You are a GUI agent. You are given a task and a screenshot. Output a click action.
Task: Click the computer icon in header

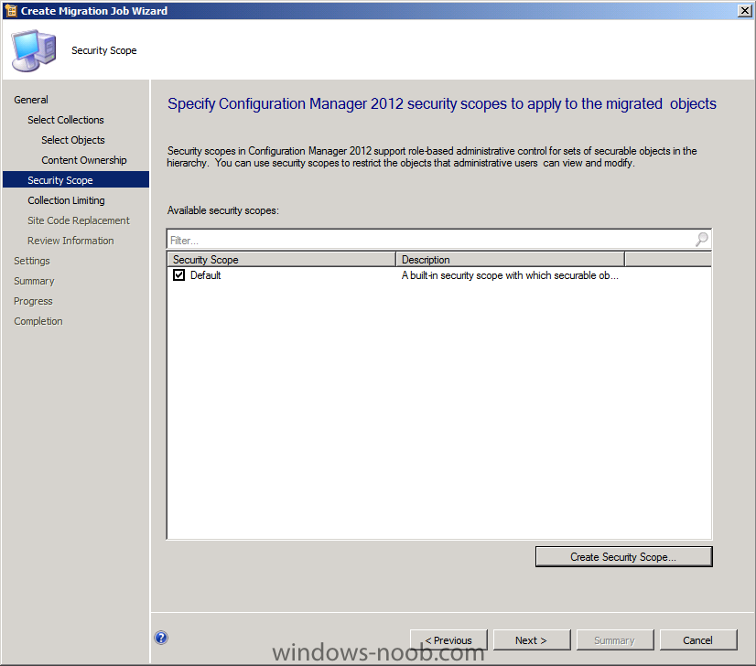(34, 50)
